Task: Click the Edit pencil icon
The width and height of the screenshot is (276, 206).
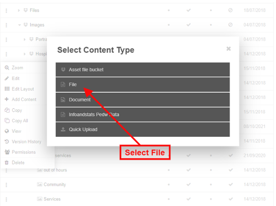Action: [x=7, y=78]
